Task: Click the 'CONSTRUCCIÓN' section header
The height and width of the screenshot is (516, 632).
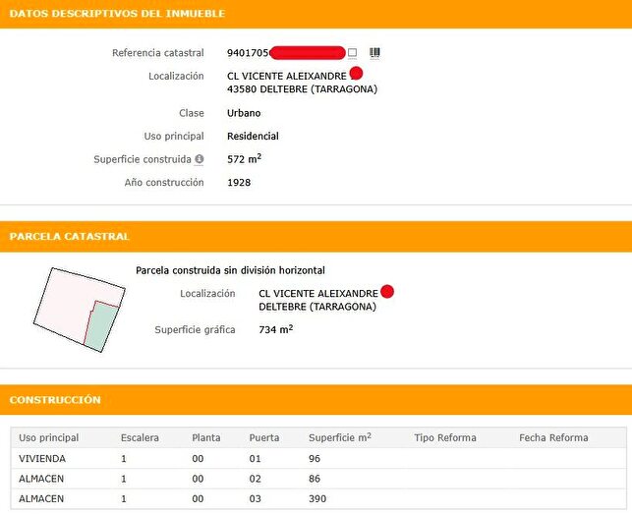Action: click(x=55, y=400)
